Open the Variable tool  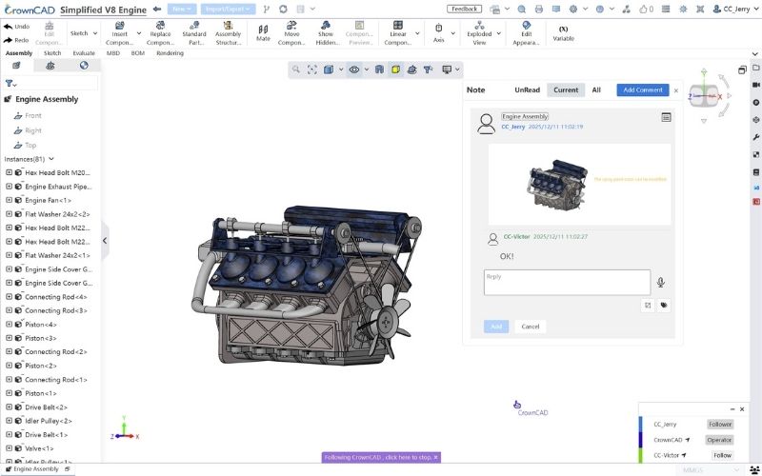[x=563, y=33]
